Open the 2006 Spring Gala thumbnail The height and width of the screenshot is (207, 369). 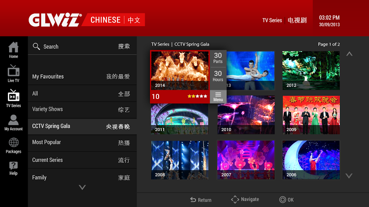click(311, 160)
